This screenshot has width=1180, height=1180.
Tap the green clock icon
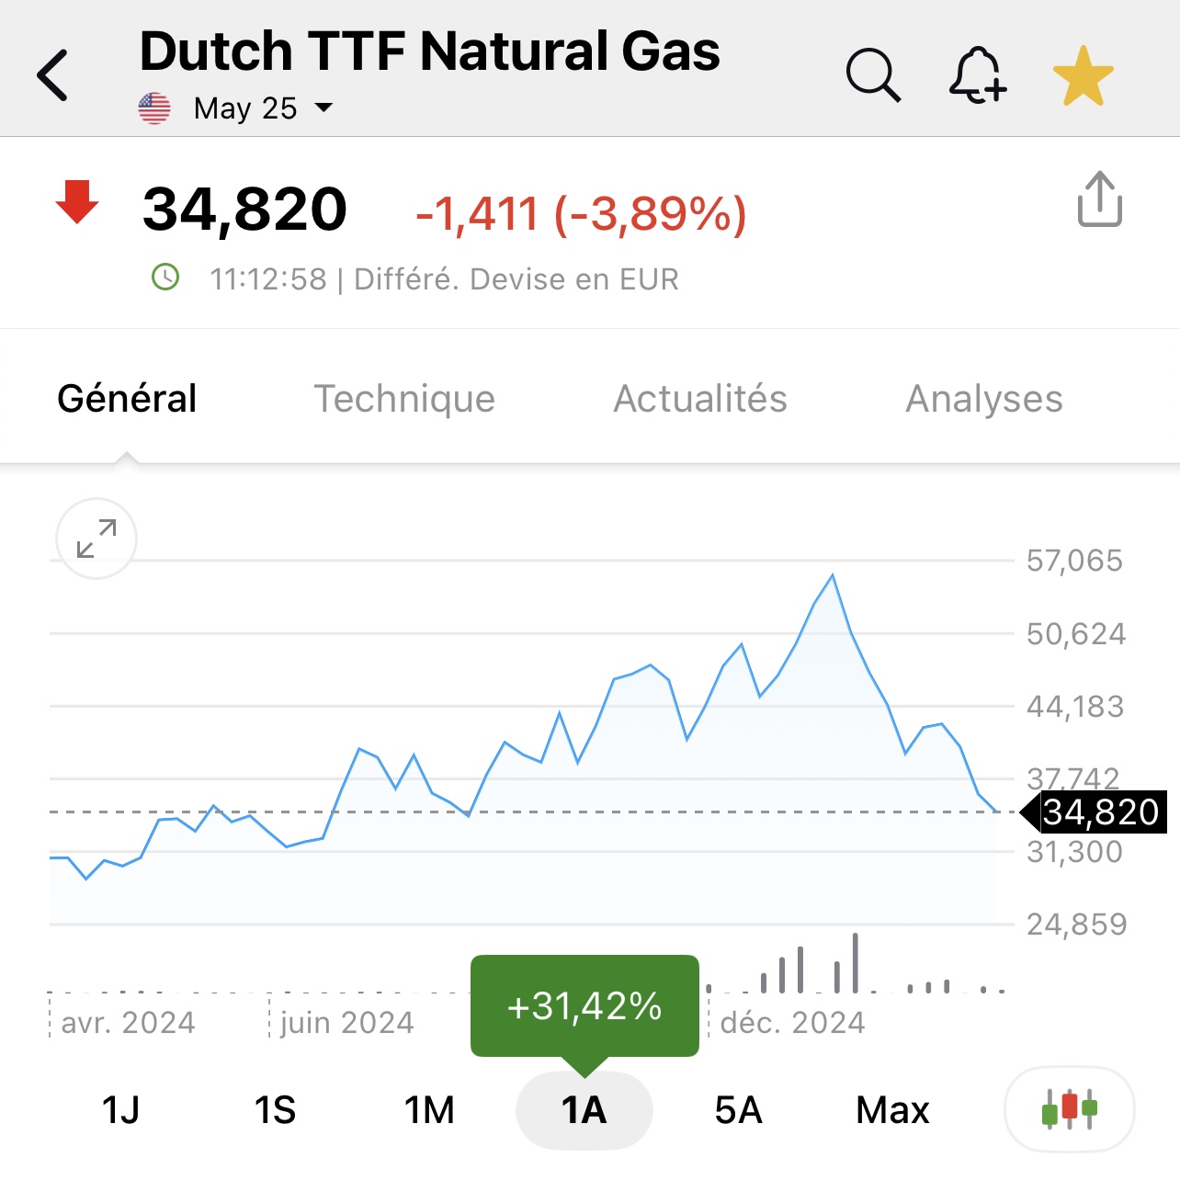click(x=165, y=277)
